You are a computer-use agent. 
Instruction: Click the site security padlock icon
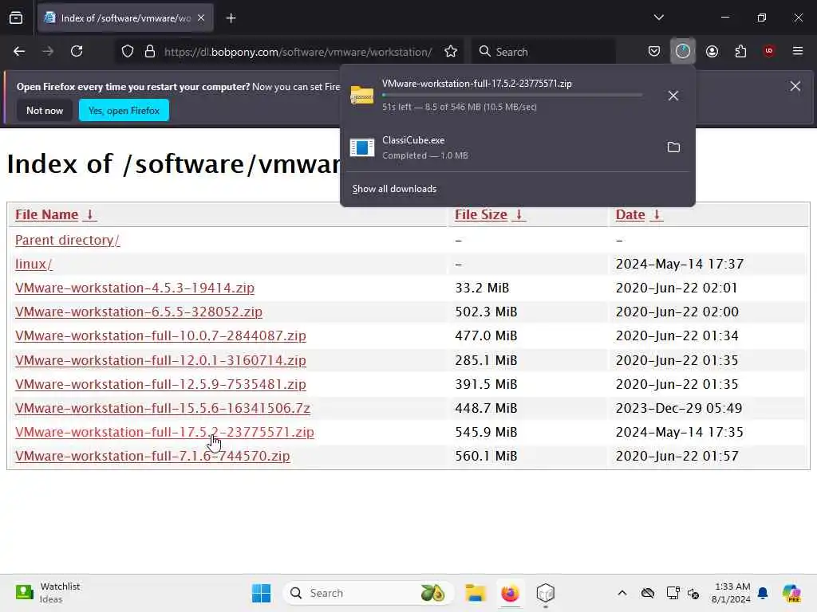(150, 52)
